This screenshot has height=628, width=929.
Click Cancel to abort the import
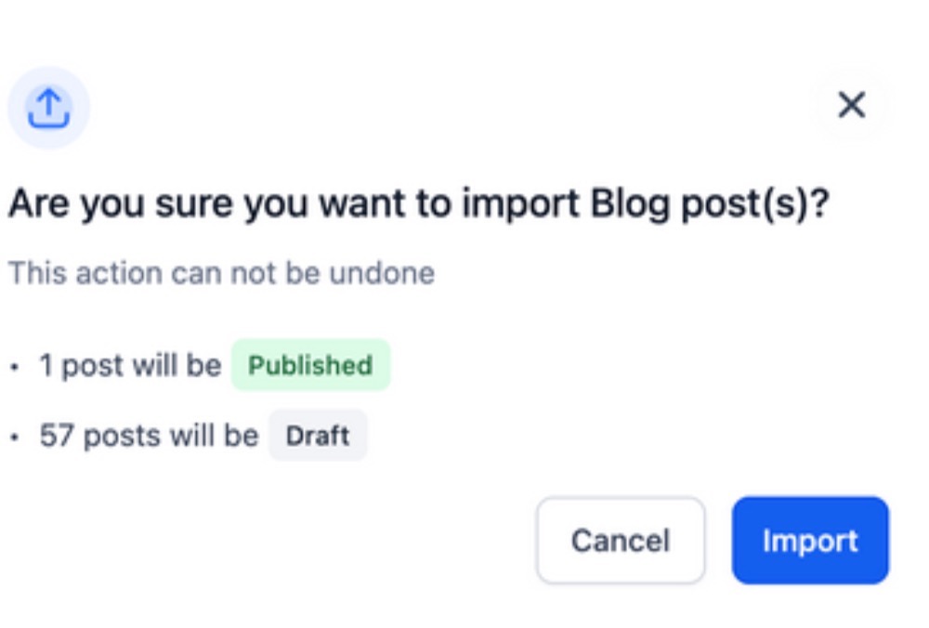coord(621,541)
